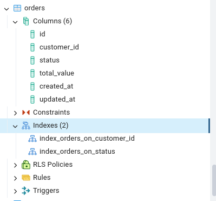Image resolution: width=216 pixels, height=201 pixels.
Task: Expand the Triggers node
Action: (x=15, y=191)
